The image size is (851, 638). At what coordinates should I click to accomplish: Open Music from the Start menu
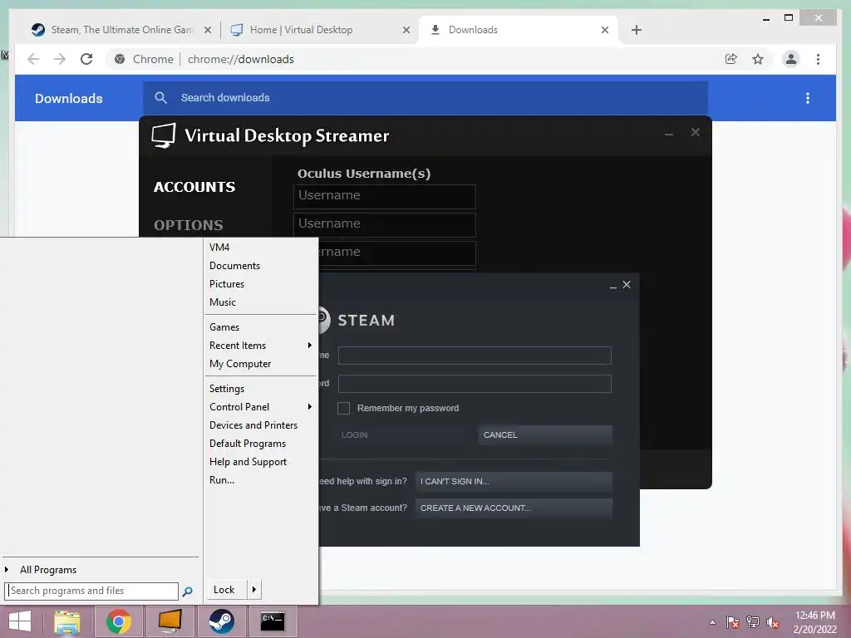(223, 302)
